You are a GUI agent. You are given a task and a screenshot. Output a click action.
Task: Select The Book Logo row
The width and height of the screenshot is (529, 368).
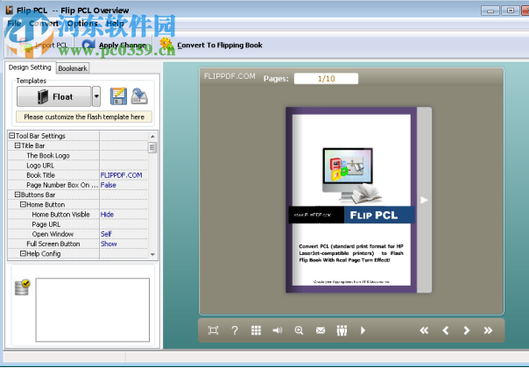coord(78,155)
